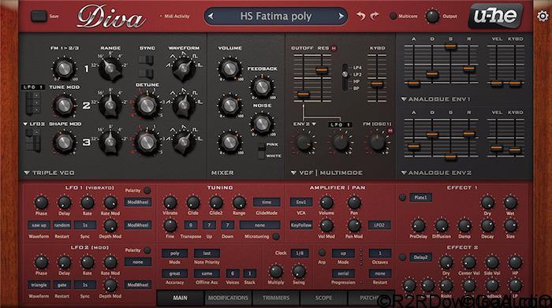
Task: Toggle the LFO 1 Polarity button
Action: pyautogui.click(x=147, y=190)
